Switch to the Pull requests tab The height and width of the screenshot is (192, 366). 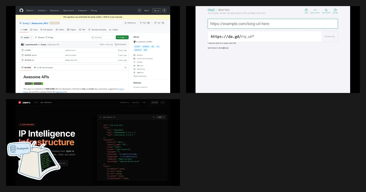[x=47, y=30]
